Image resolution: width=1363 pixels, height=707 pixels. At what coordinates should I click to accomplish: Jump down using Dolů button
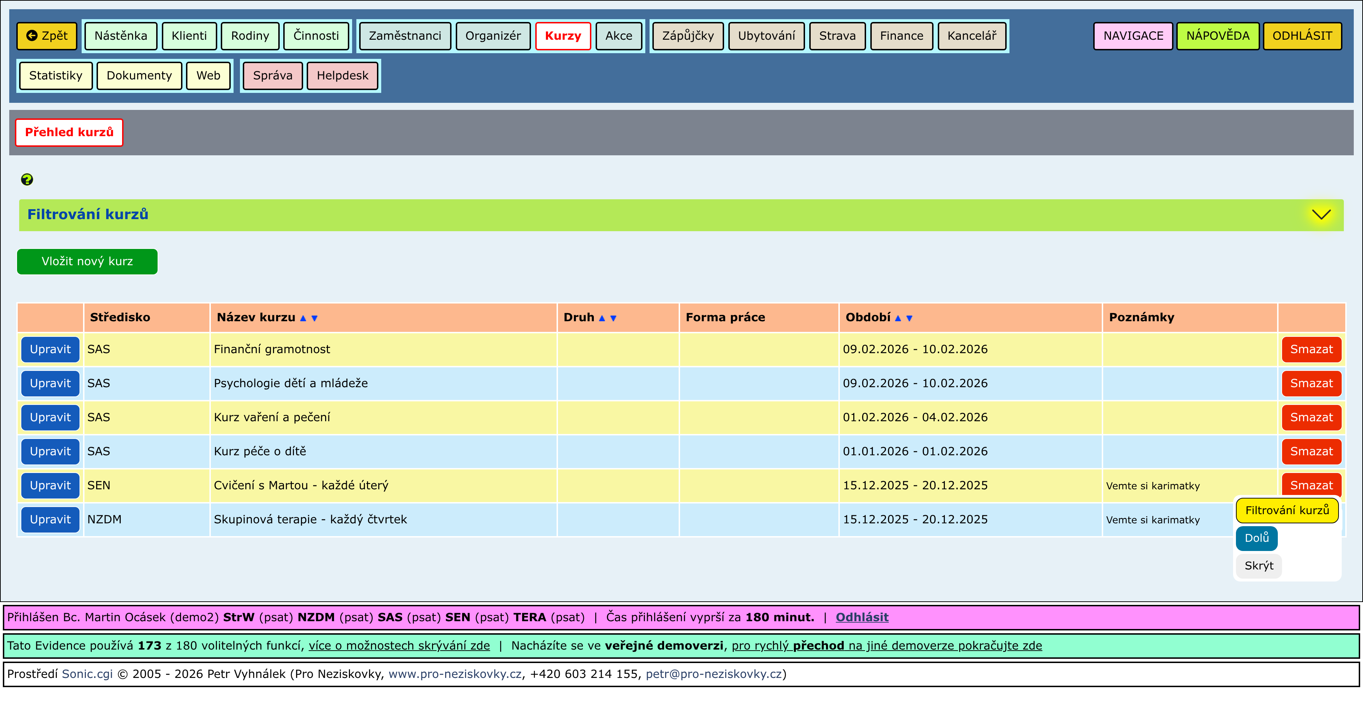pyautogui.click(x=1257, y=538)
